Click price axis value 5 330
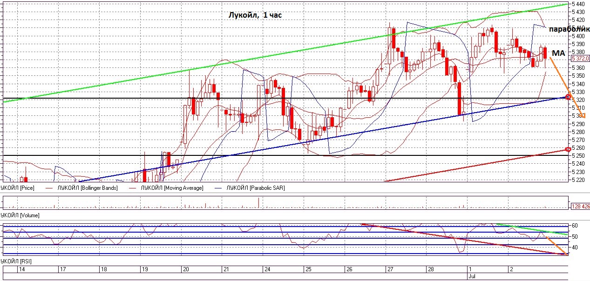This screenshot has height=281, width=590. pyautogui.click(x=578, y=92)
